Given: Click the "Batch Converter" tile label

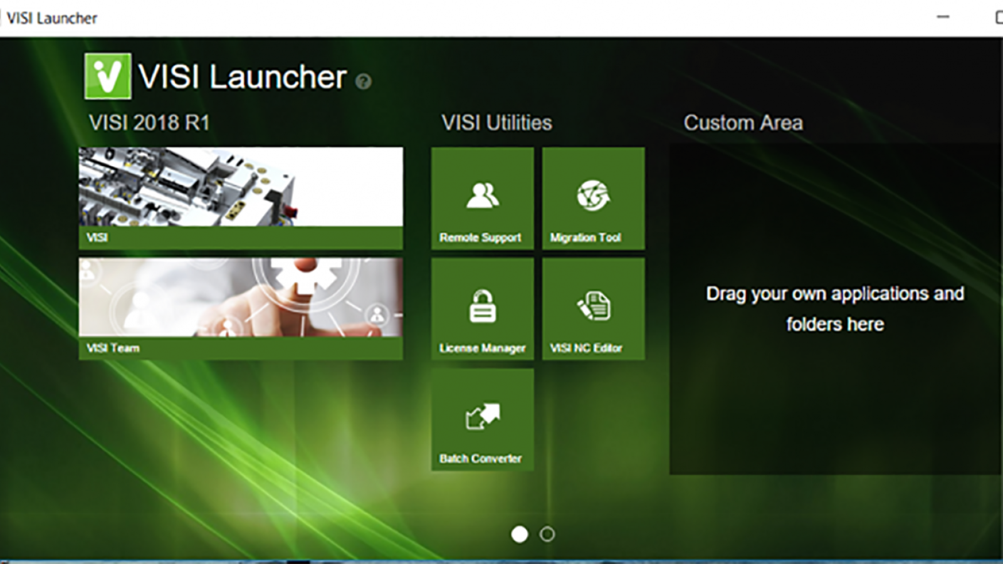Looking at the screenshot, I should (480, 459).
